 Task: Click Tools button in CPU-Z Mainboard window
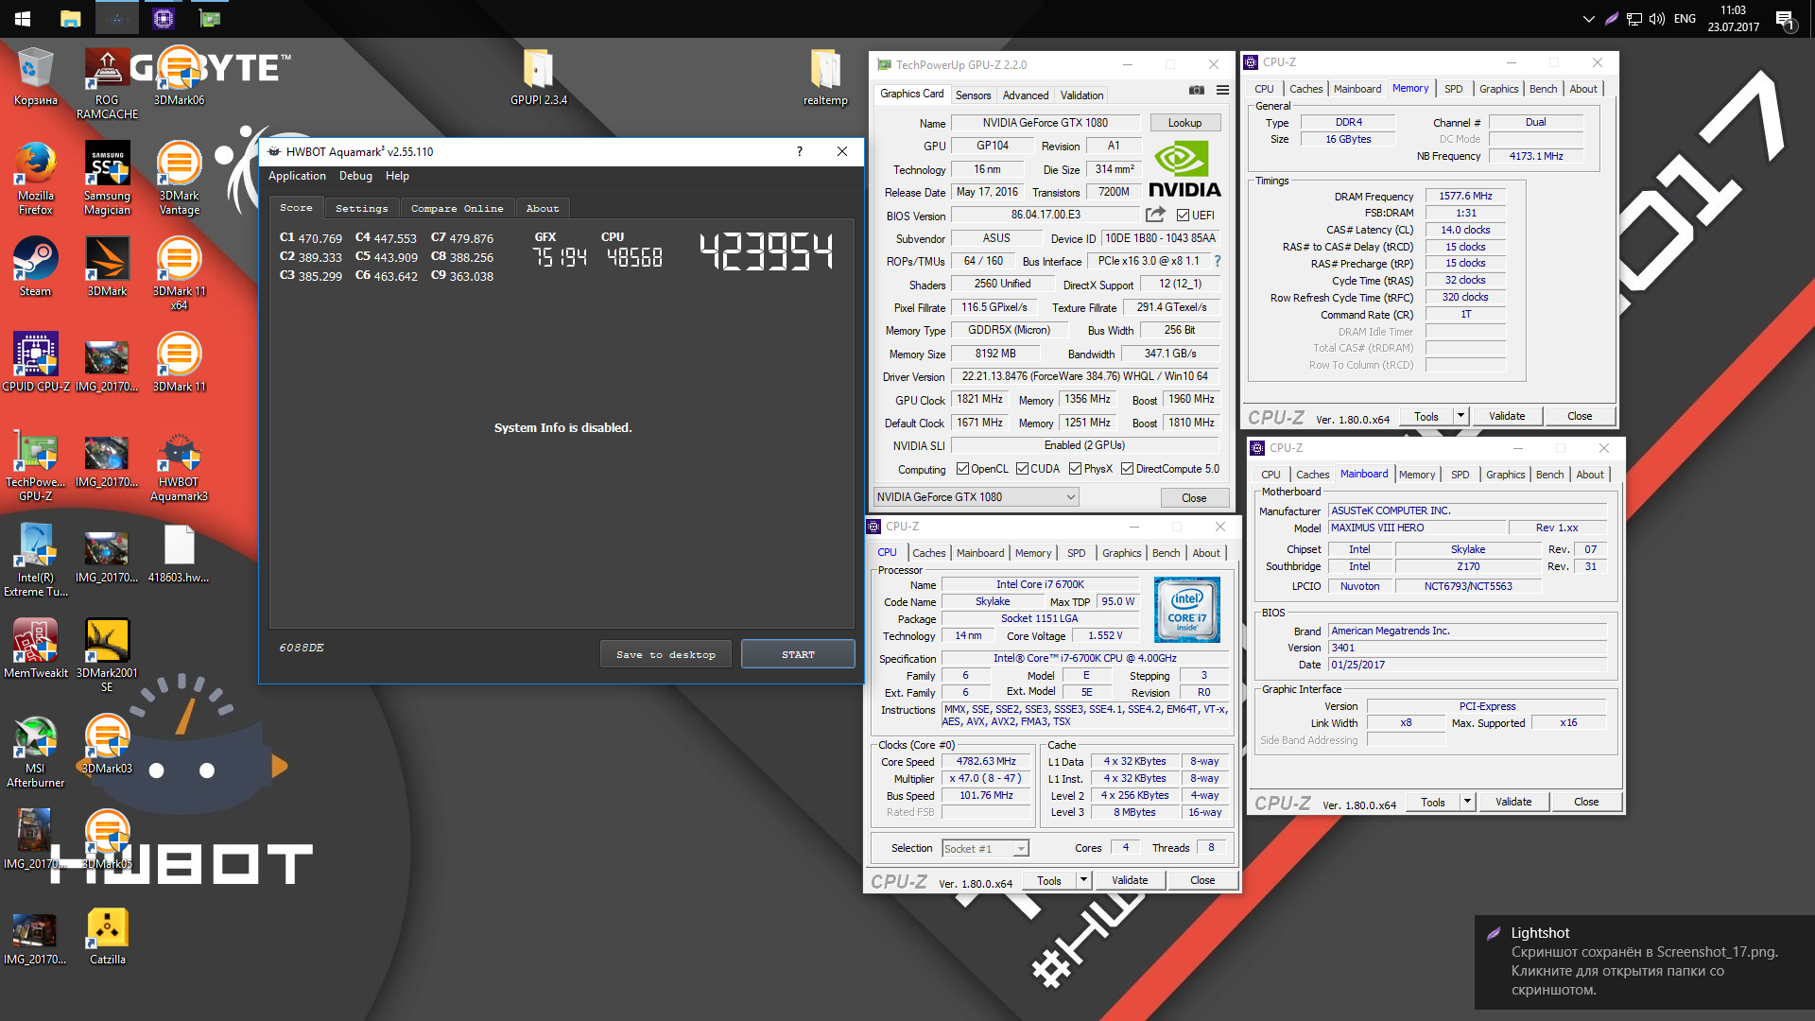pyautogui.click(x=1432, y=802)
